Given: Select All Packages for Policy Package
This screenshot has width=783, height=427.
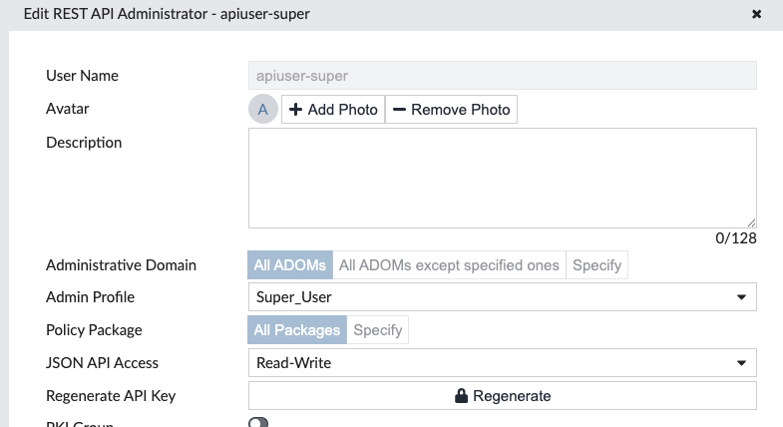Looking at the screenshot, I should tap(297, 330).
